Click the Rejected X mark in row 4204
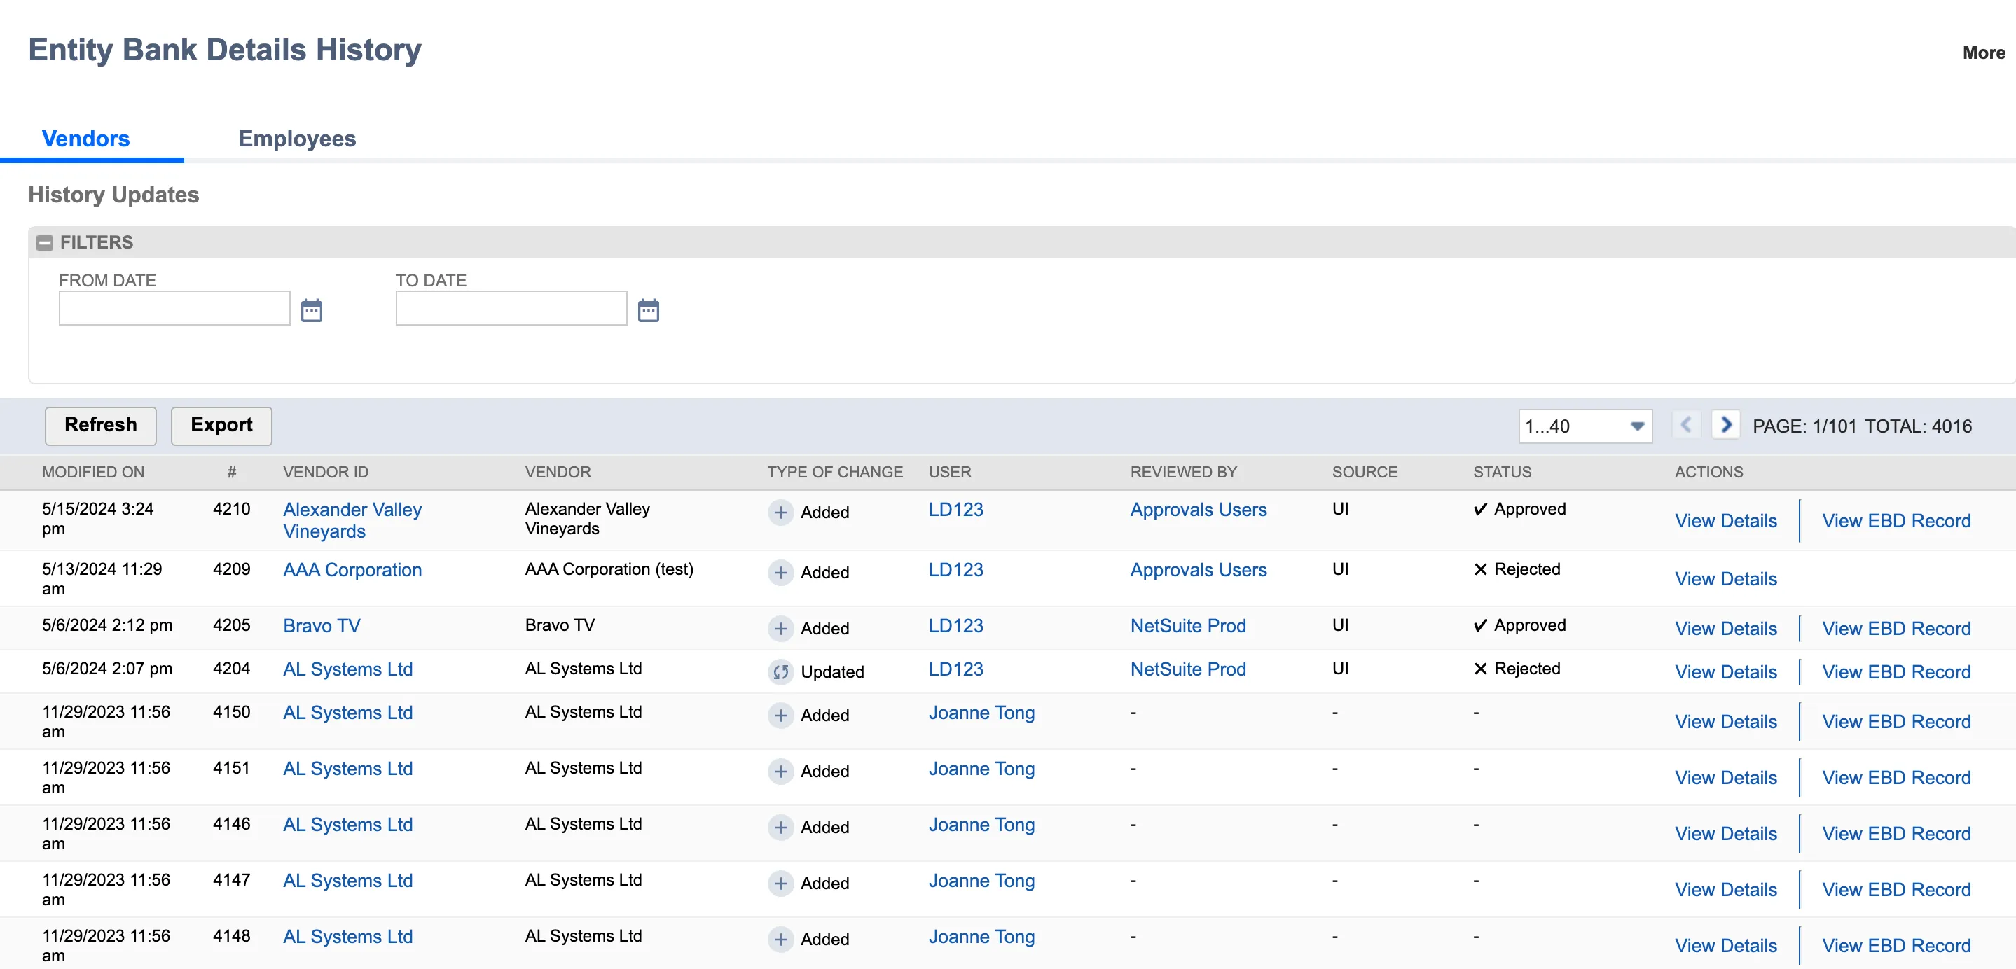Viewport: 2016px width, 969px height. coord(1480,669)
